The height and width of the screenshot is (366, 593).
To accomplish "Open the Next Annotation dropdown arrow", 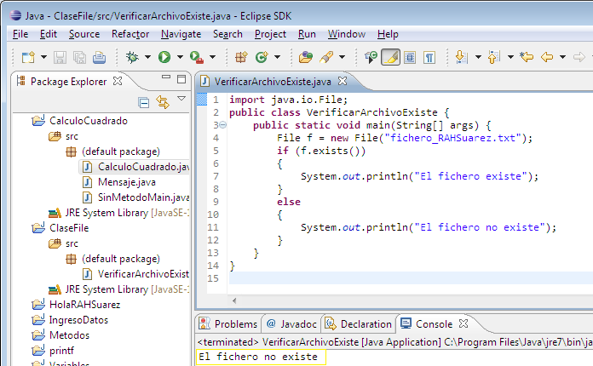I will (478, 57).
